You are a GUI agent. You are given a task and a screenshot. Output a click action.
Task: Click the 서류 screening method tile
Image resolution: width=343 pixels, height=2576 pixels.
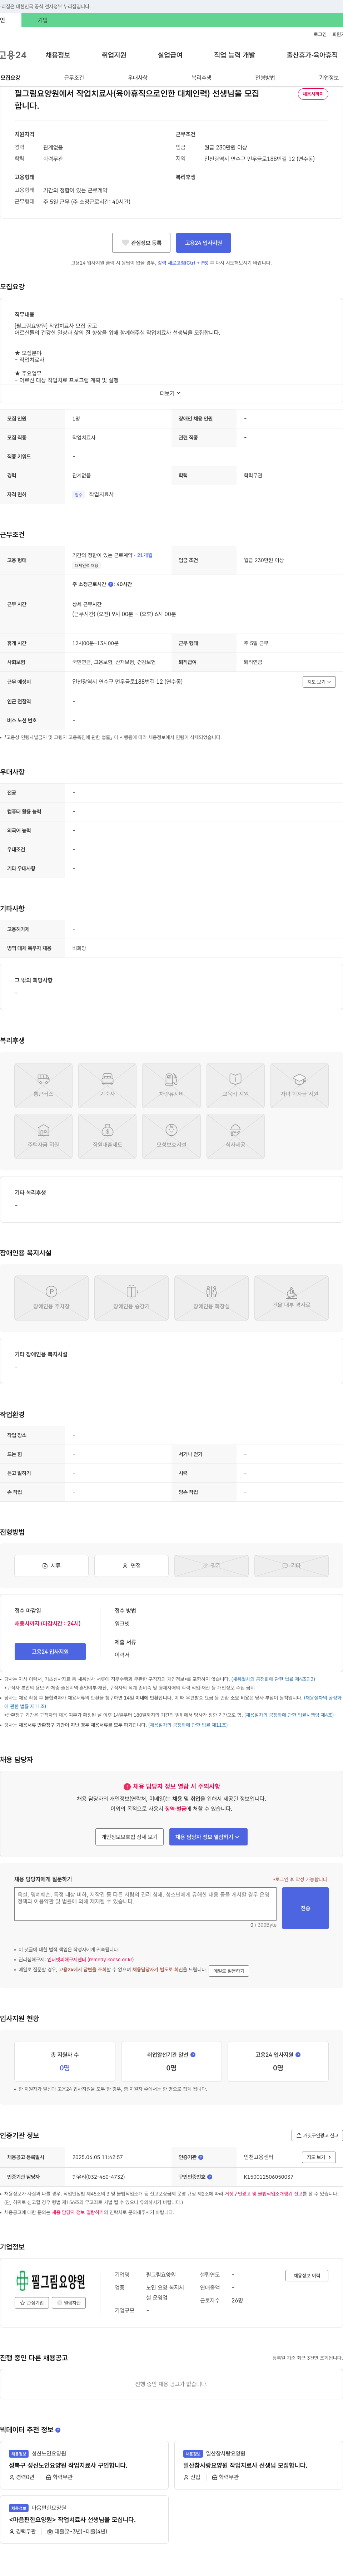[51, 1566]
